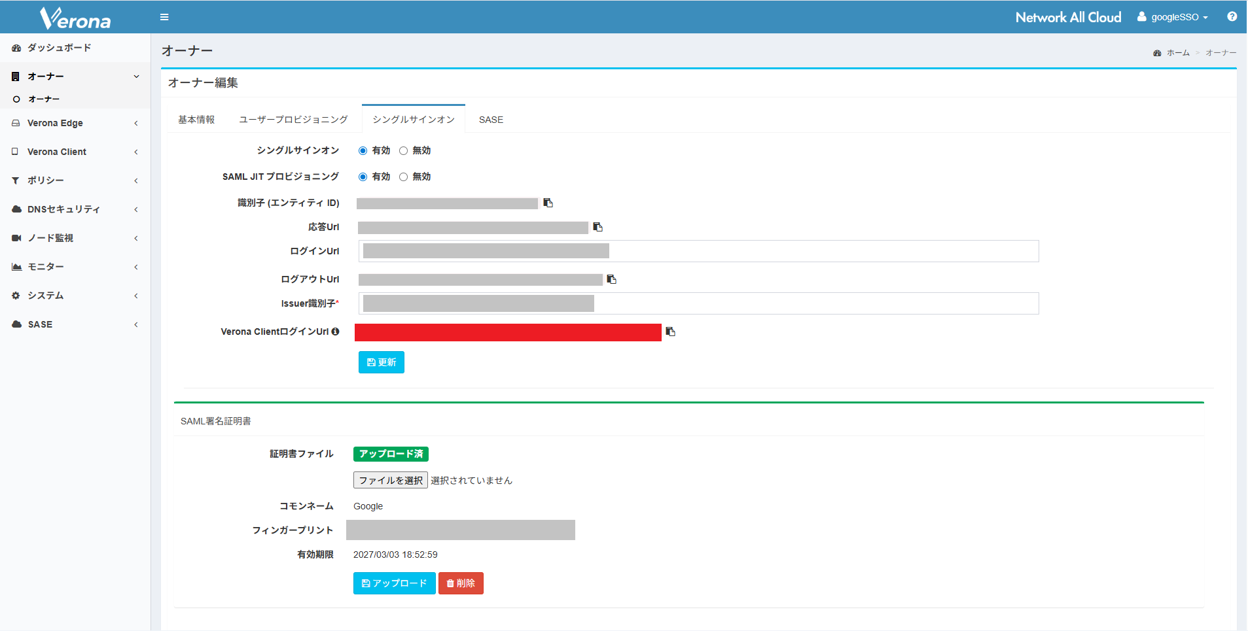1248x631 pixels.
Task: Expand the DNSセキュリティ sidebar chevron
Action: pyautogui.click(x=136, y=209)
